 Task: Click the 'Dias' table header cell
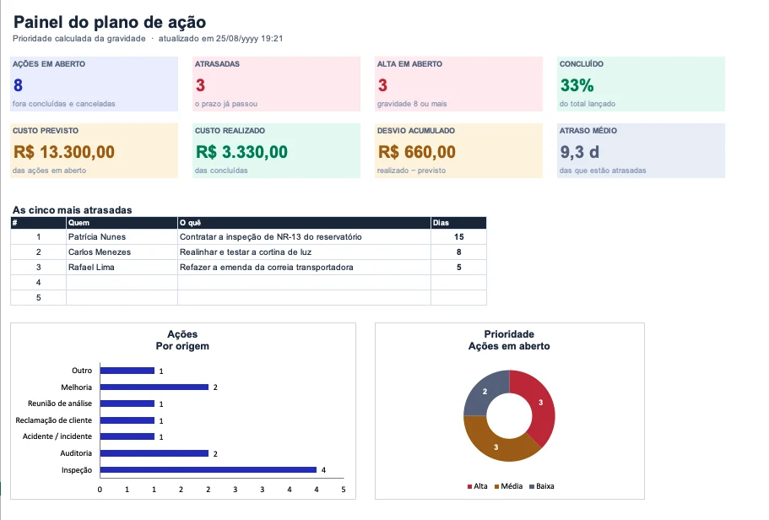[x=458, y=223]
